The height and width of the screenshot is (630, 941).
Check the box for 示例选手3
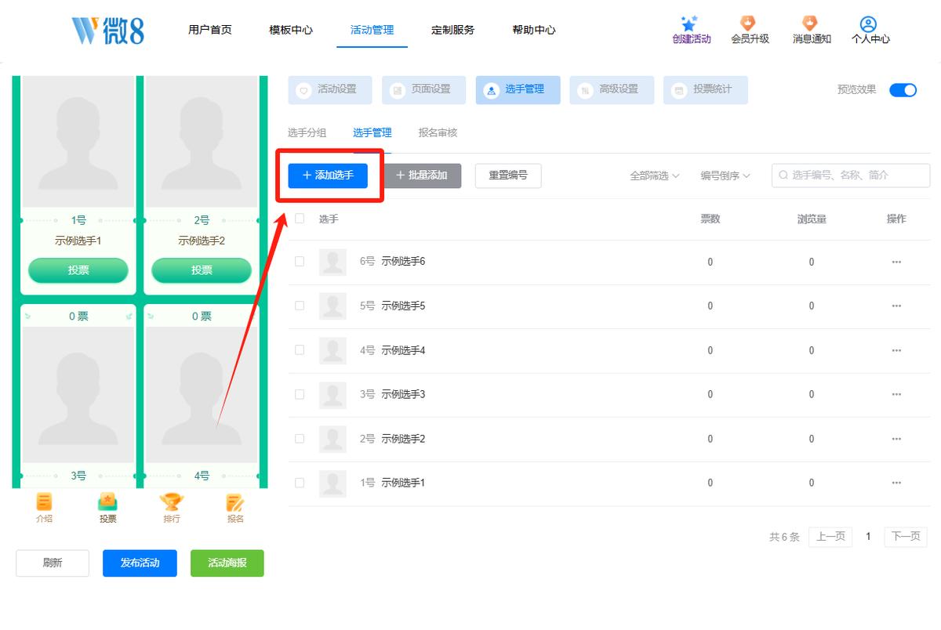point(300,394)
